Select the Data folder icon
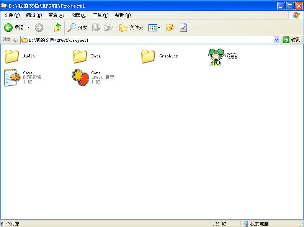304x227 pixels. [x=80, y=56]
